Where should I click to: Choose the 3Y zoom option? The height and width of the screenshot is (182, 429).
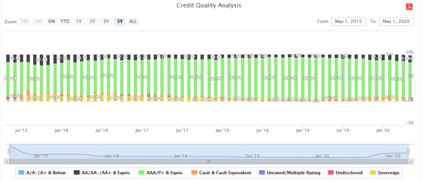point(106,21)
